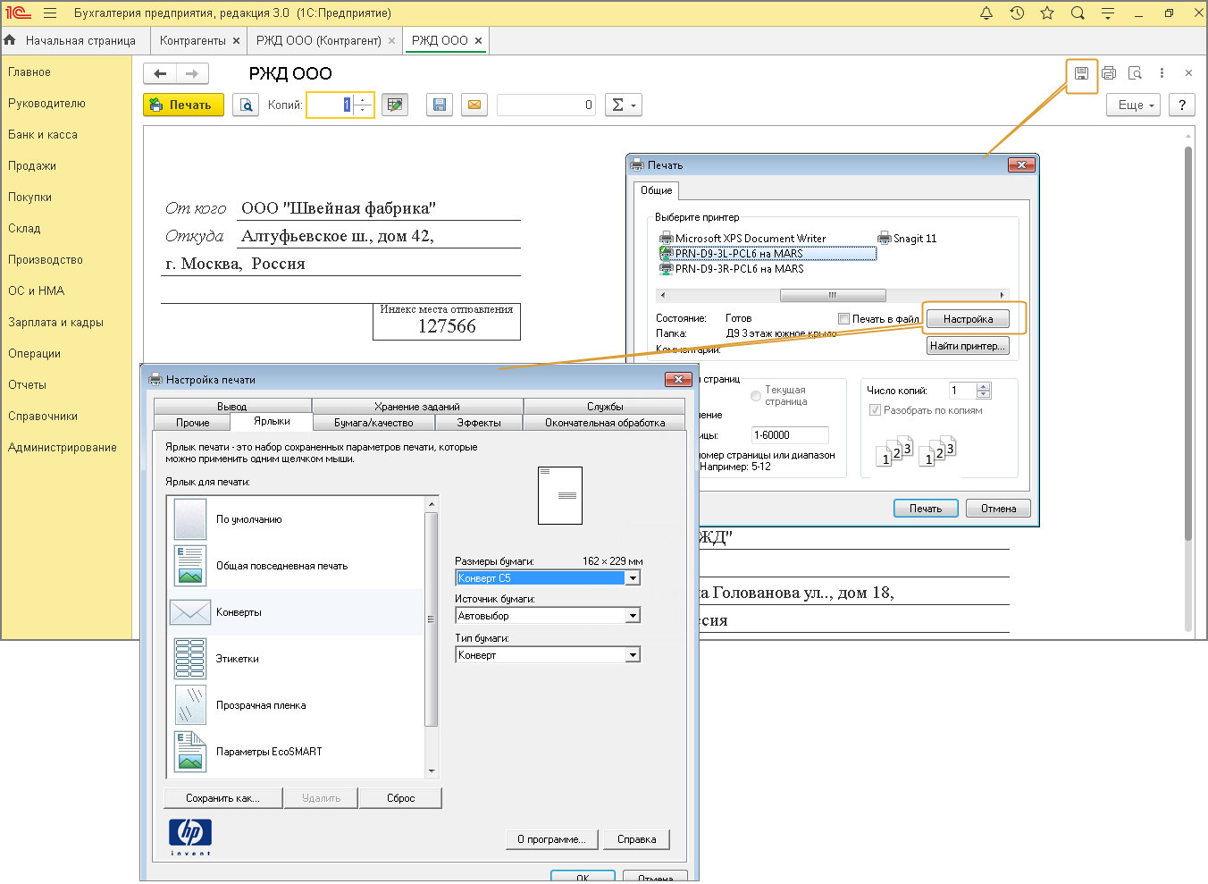1208x884 pixels.
Task: Click the Справка button
Action: click(x=637, y=839)
